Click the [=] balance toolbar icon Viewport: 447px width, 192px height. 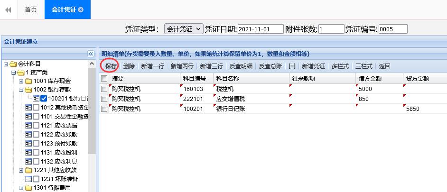(x=292, y=66)
